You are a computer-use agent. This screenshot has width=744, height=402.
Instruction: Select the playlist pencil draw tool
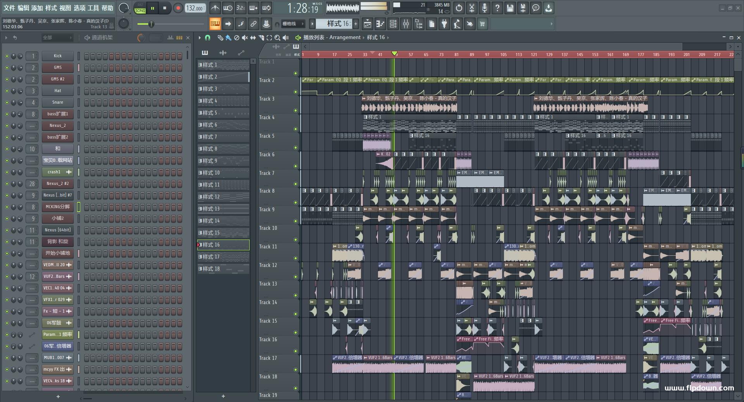click(220, 38)
